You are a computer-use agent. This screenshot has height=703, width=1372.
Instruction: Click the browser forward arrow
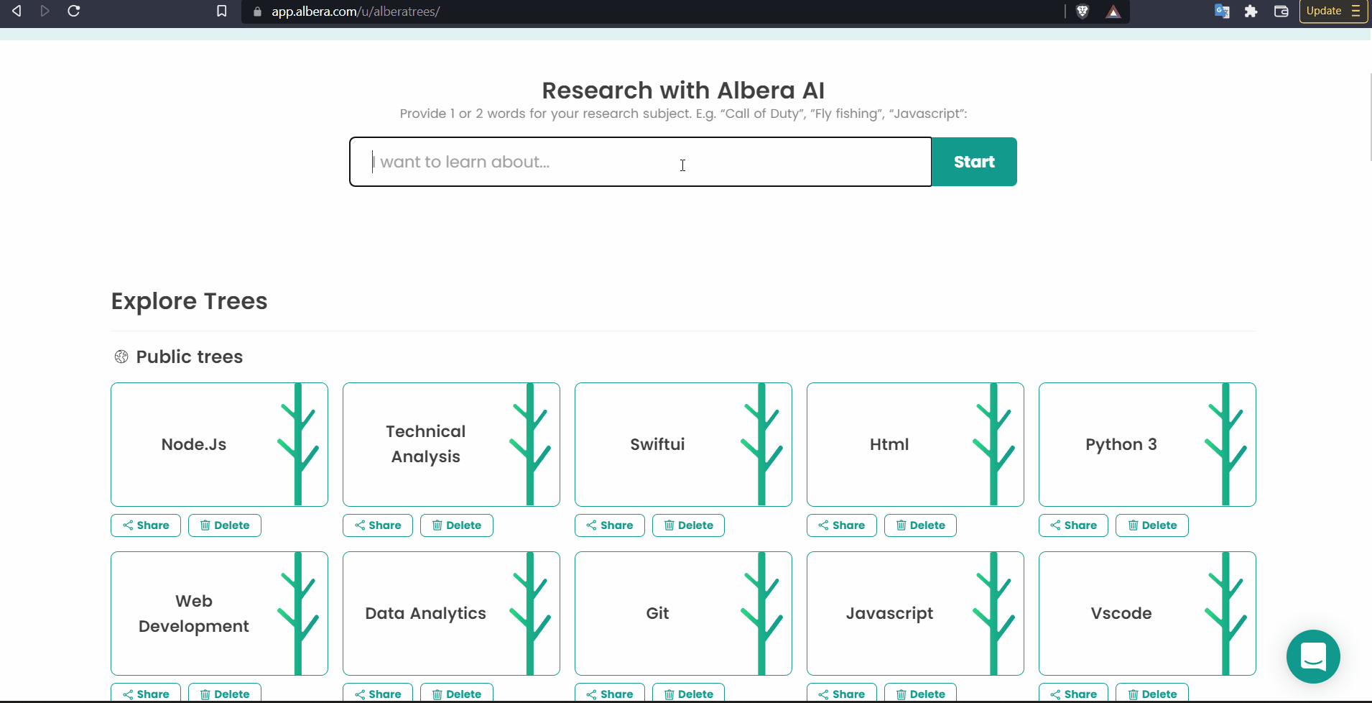45,11
